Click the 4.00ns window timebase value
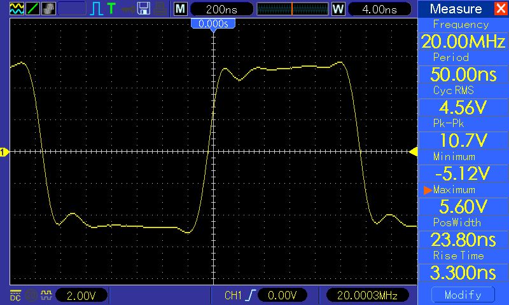Viewport: 509px width, 305px height. tap(379, 10)
